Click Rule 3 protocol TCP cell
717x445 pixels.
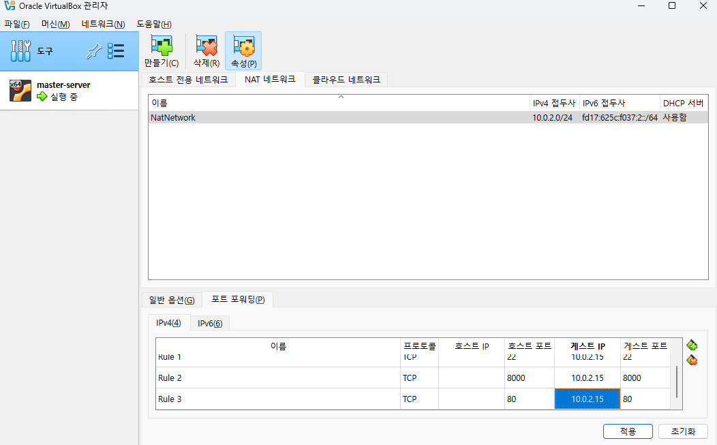point(419,399)
